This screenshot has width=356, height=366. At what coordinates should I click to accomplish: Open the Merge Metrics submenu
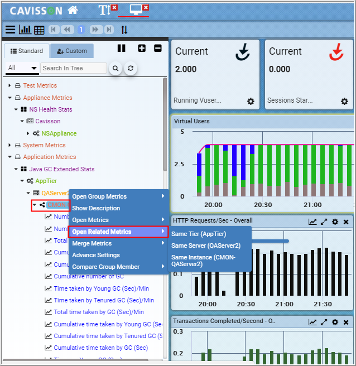click(119, 243)
